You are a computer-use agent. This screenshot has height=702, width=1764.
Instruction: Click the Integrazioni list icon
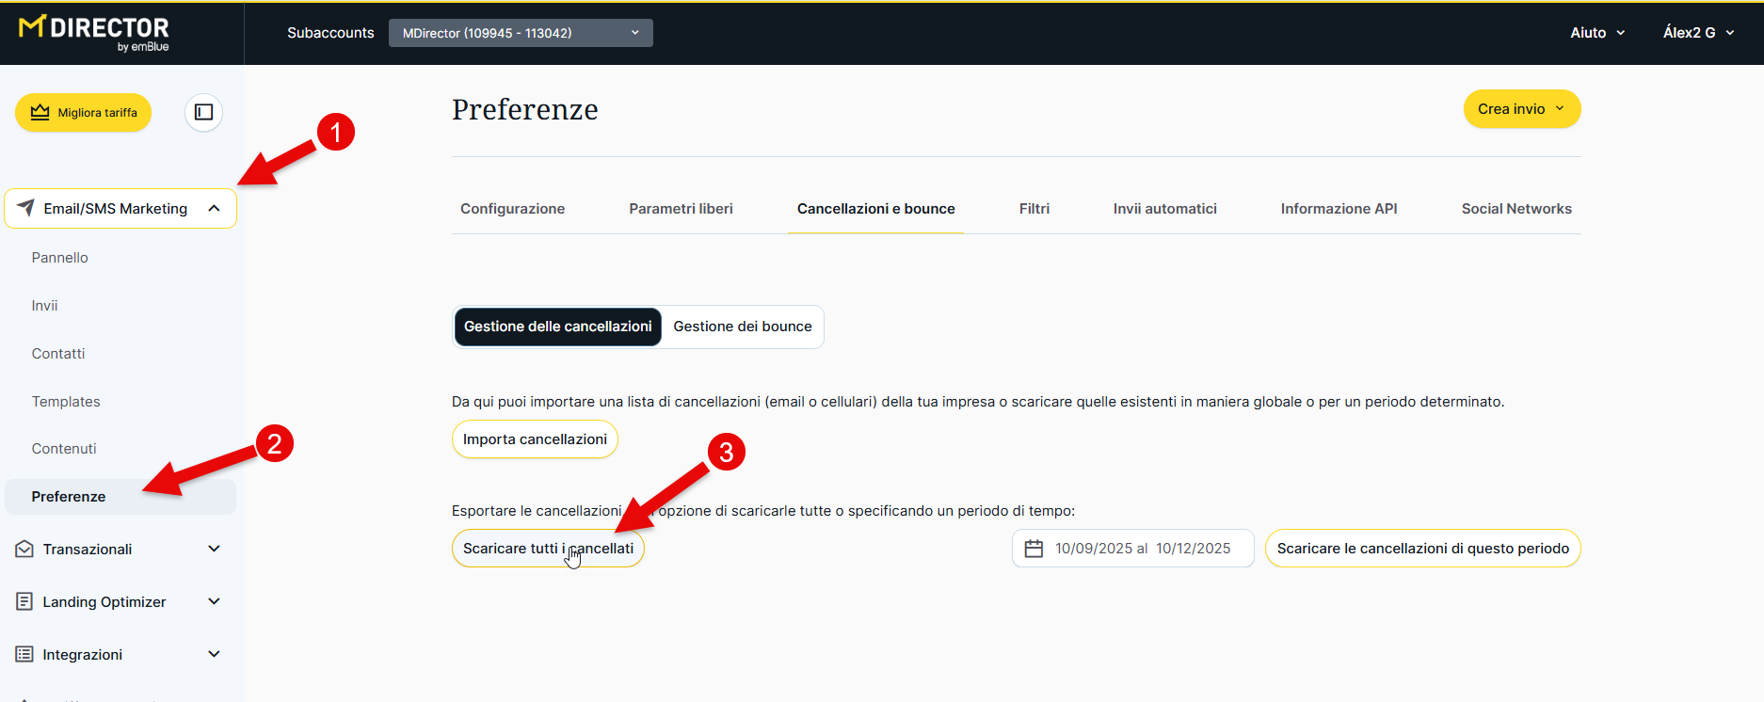[24, 654]
